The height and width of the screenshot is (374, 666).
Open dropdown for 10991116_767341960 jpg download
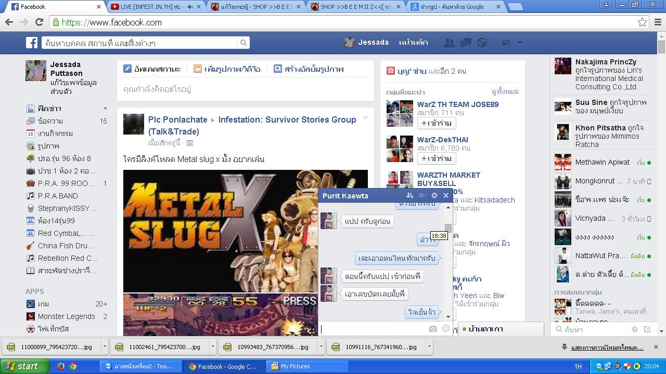429,346
